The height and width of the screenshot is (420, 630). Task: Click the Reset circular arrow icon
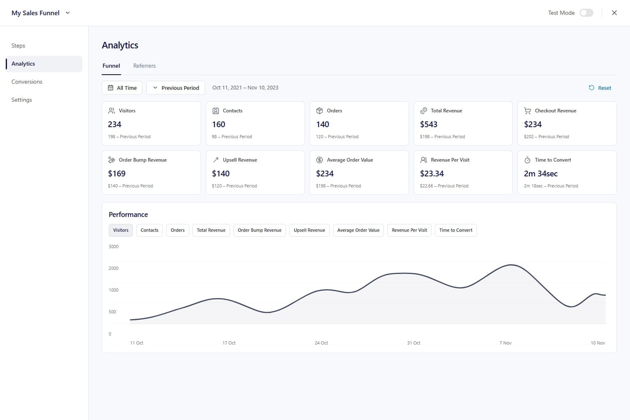(x=591, y=88)
